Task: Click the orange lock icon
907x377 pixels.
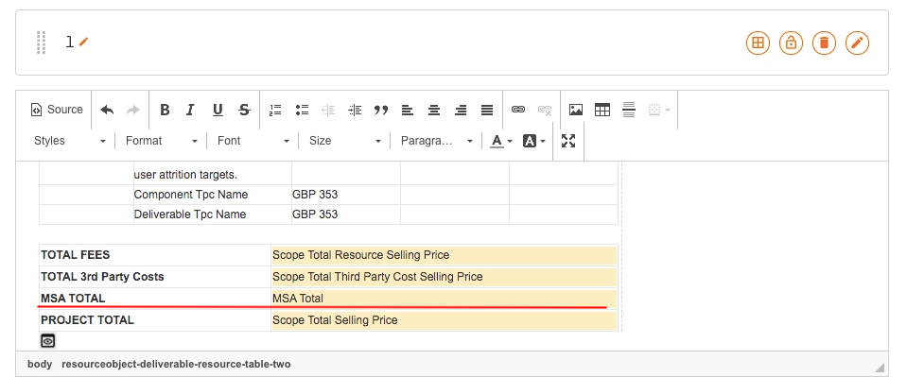Action: pyautogui.click(x=792, y=43)
